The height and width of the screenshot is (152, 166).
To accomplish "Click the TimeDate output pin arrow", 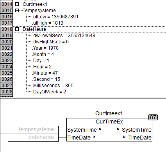I will click(125, 137).
